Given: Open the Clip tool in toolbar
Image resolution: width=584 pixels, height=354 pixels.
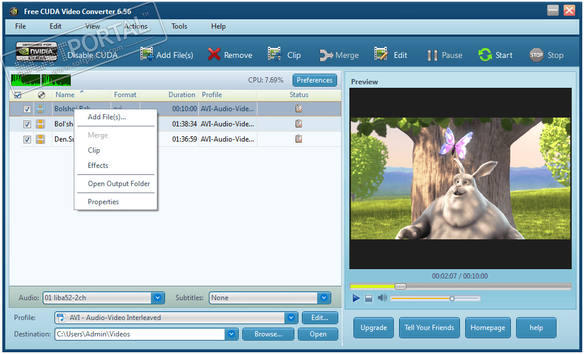Looking at the screenshot, I should point(284,55).
